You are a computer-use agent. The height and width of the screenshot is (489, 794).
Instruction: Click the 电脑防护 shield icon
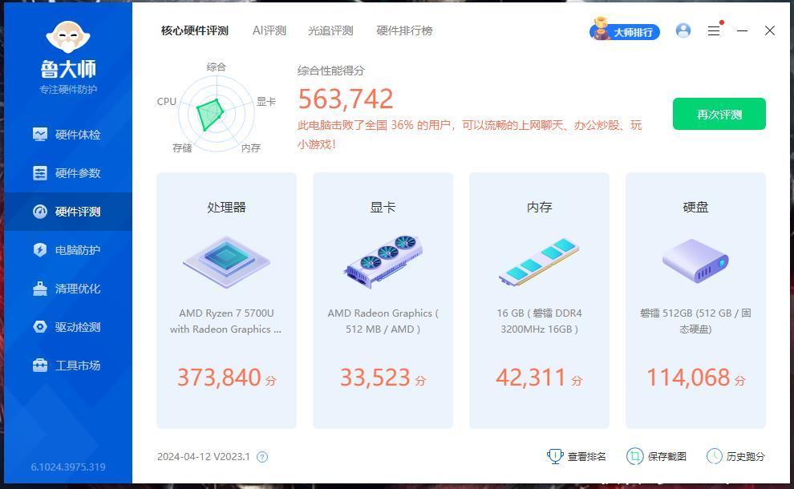(x=40, y=250)
